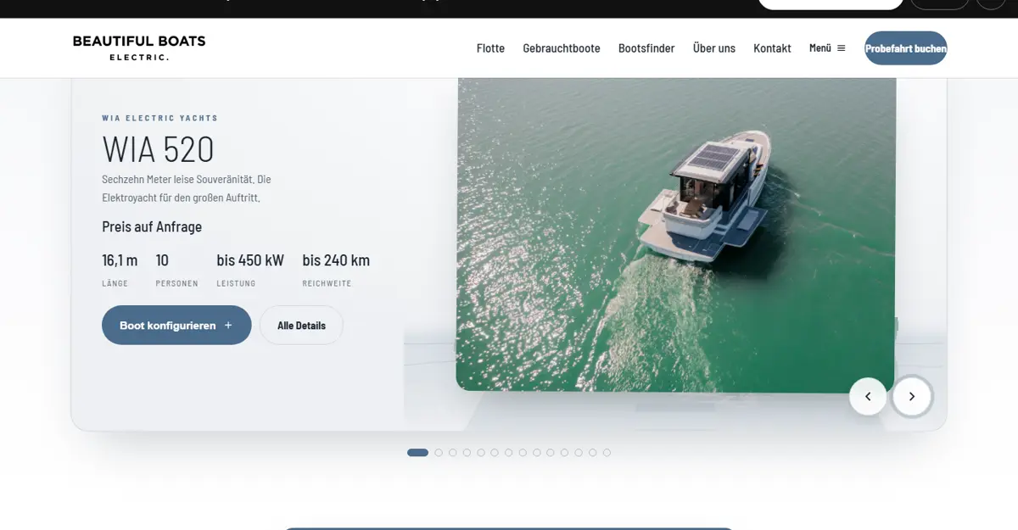The image size is (1018, 530).
Task: Go to the next boat slide arrow
Action: pos(912,396)
